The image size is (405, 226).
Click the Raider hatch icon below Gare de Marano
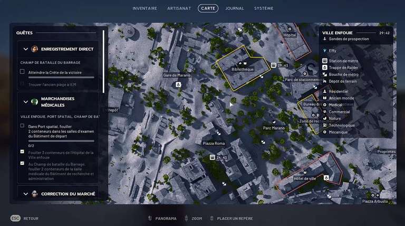pos(178,84)
